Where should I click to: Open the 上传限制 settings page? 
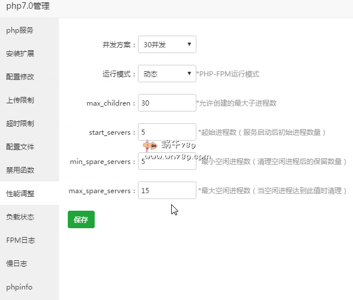[20, 100]
